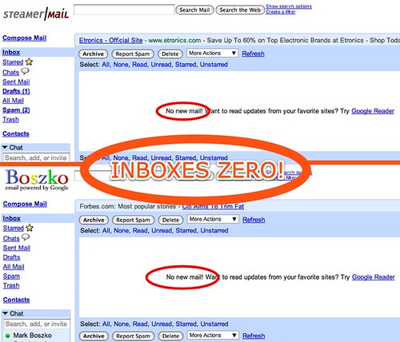This screenshot has height=342, width=400.
Task: Open Spam (2) folder in Steamer Mail
Action: click(16, 110)
